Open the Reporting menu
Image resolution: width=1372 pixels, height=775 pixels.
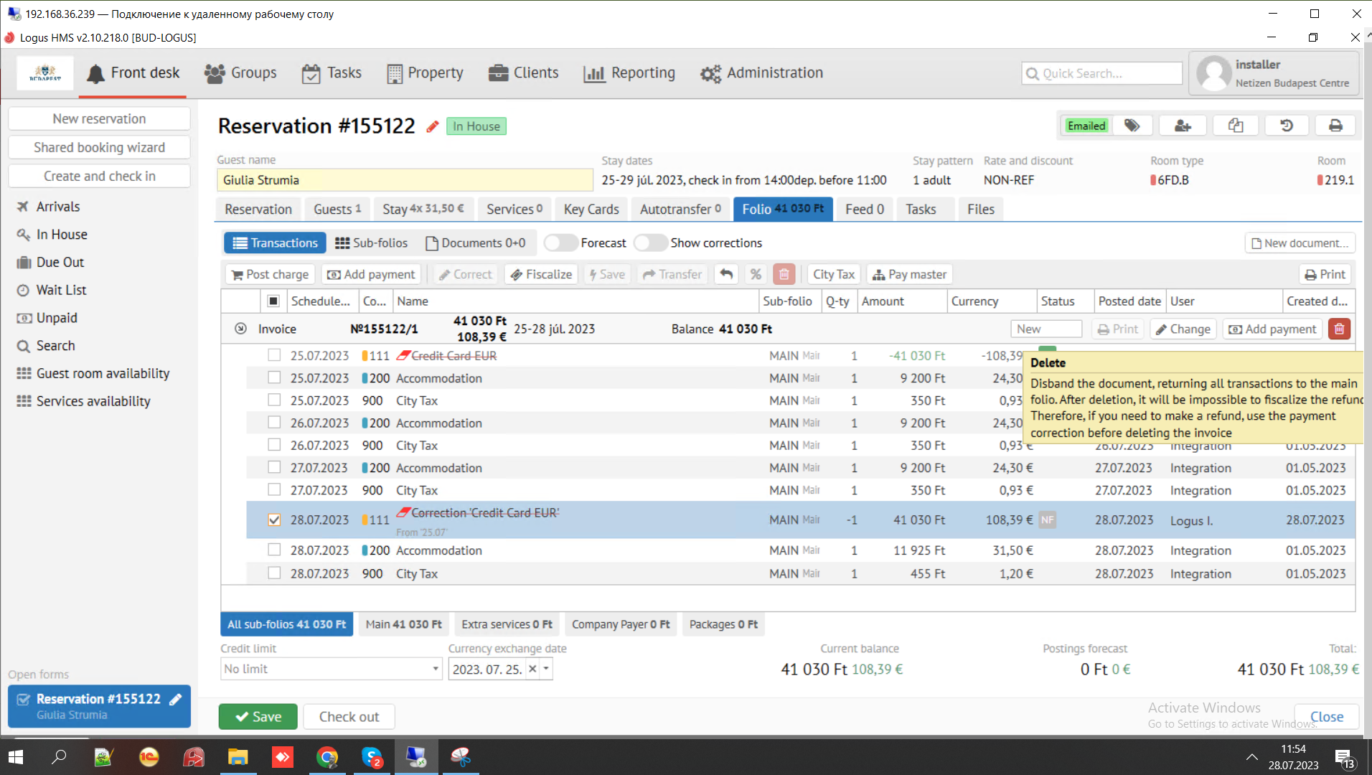(629, 73)
